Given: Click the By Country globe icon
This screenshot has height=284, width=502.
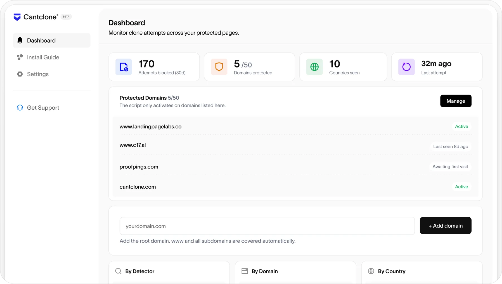Looking at the screenshot, I should point(371,271).
